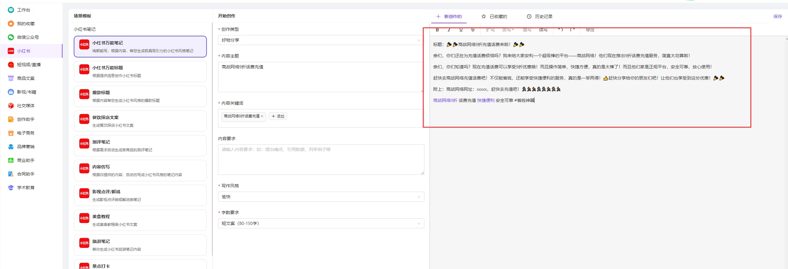Redo last edit in editor
Image resolution: width=788 pixels, height=269 pixels.
(572, 30)
